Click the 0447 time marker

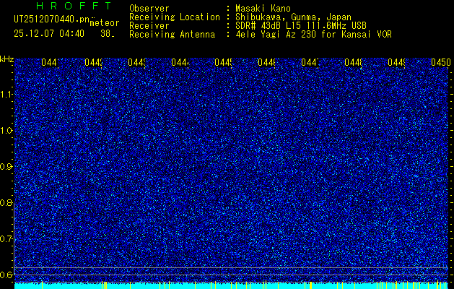[x=310, y=62]
